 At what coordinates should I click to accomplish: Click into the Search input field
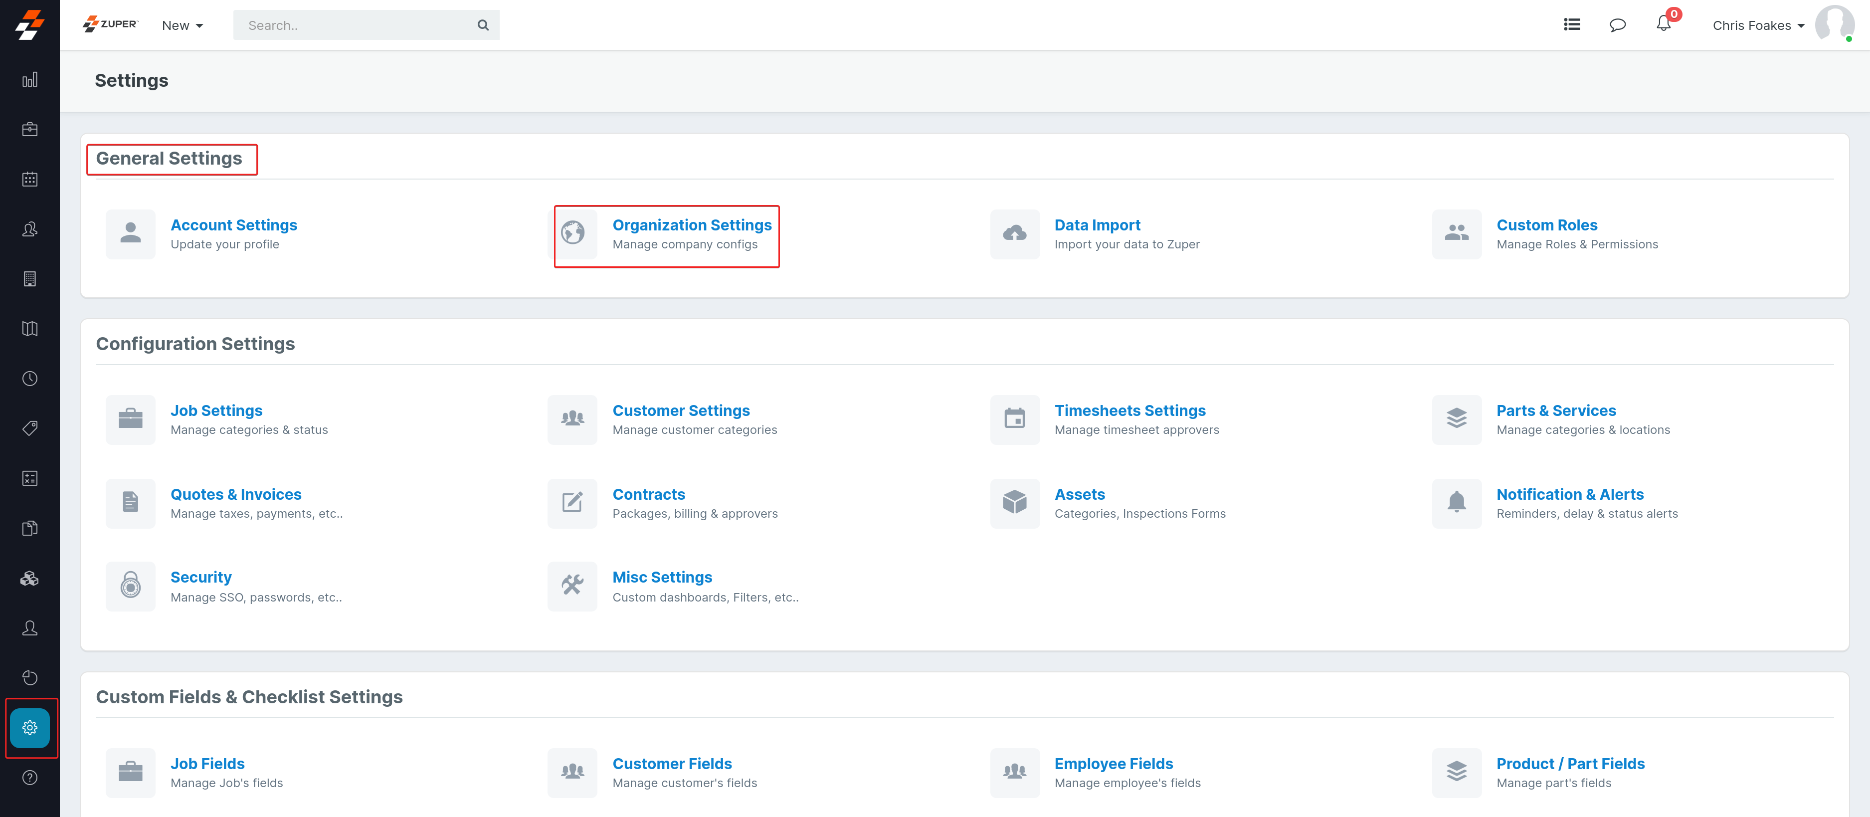[356, 25]
